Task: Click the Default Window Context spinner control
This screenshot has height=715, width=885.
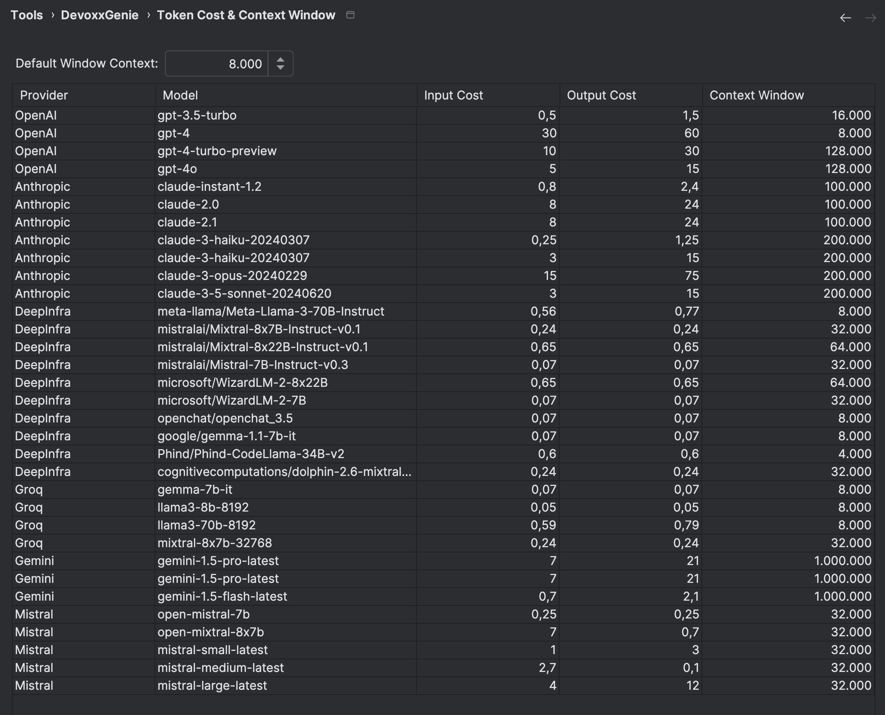Action: pos(280,63)
